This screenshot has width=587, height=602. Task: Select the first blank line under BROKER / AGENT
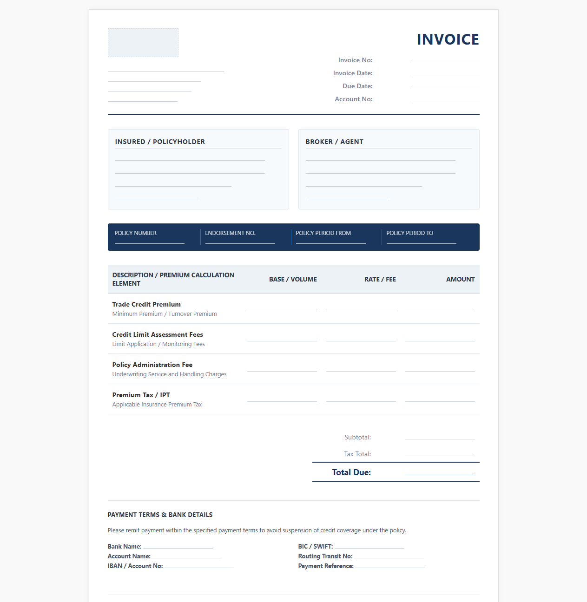click(381, 157)
